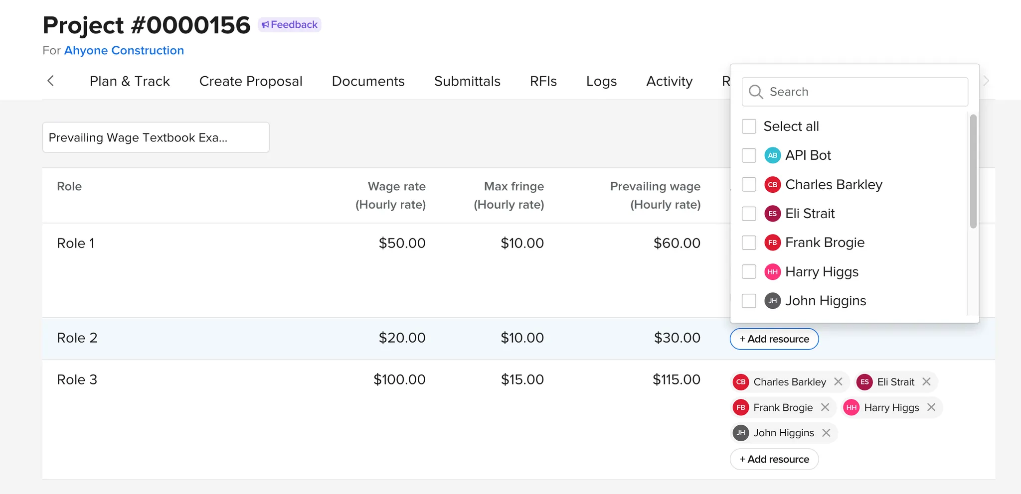
Task: Open Add resource for Role 2
Action: [774, 339]
